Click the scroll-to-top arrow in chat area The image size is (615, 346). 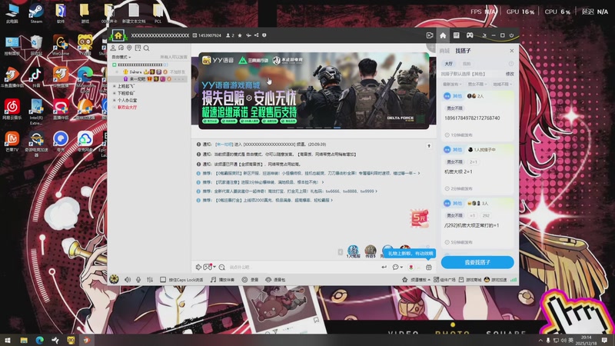429,146
